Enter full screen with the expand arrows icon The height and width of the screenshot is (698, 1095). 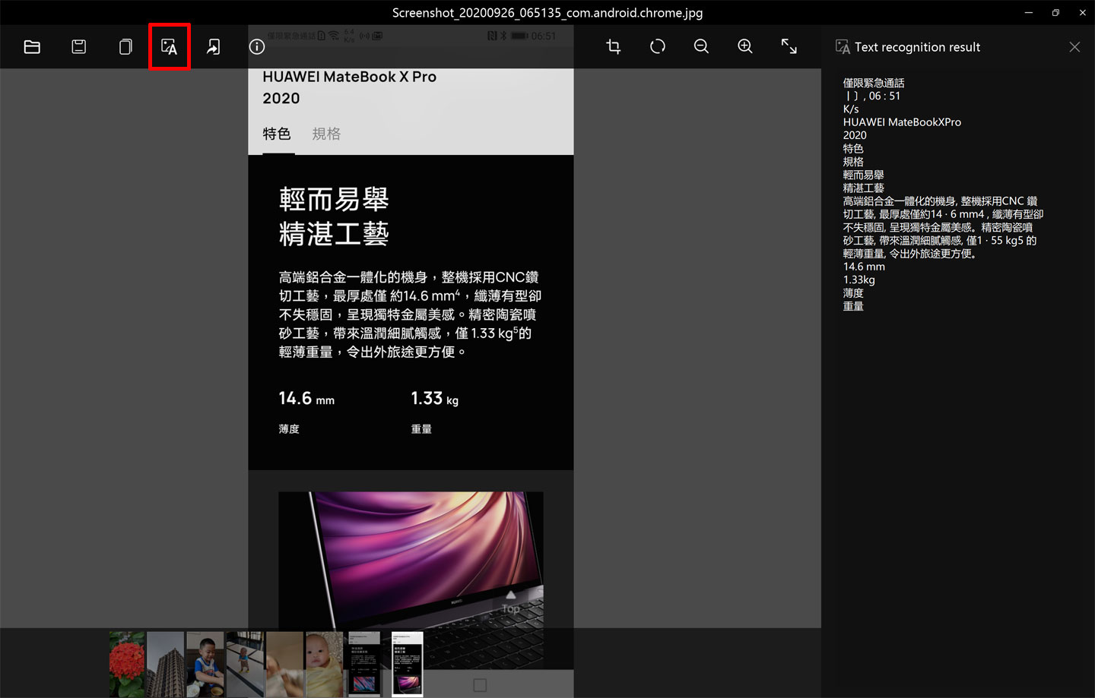(x=789, y=47)
